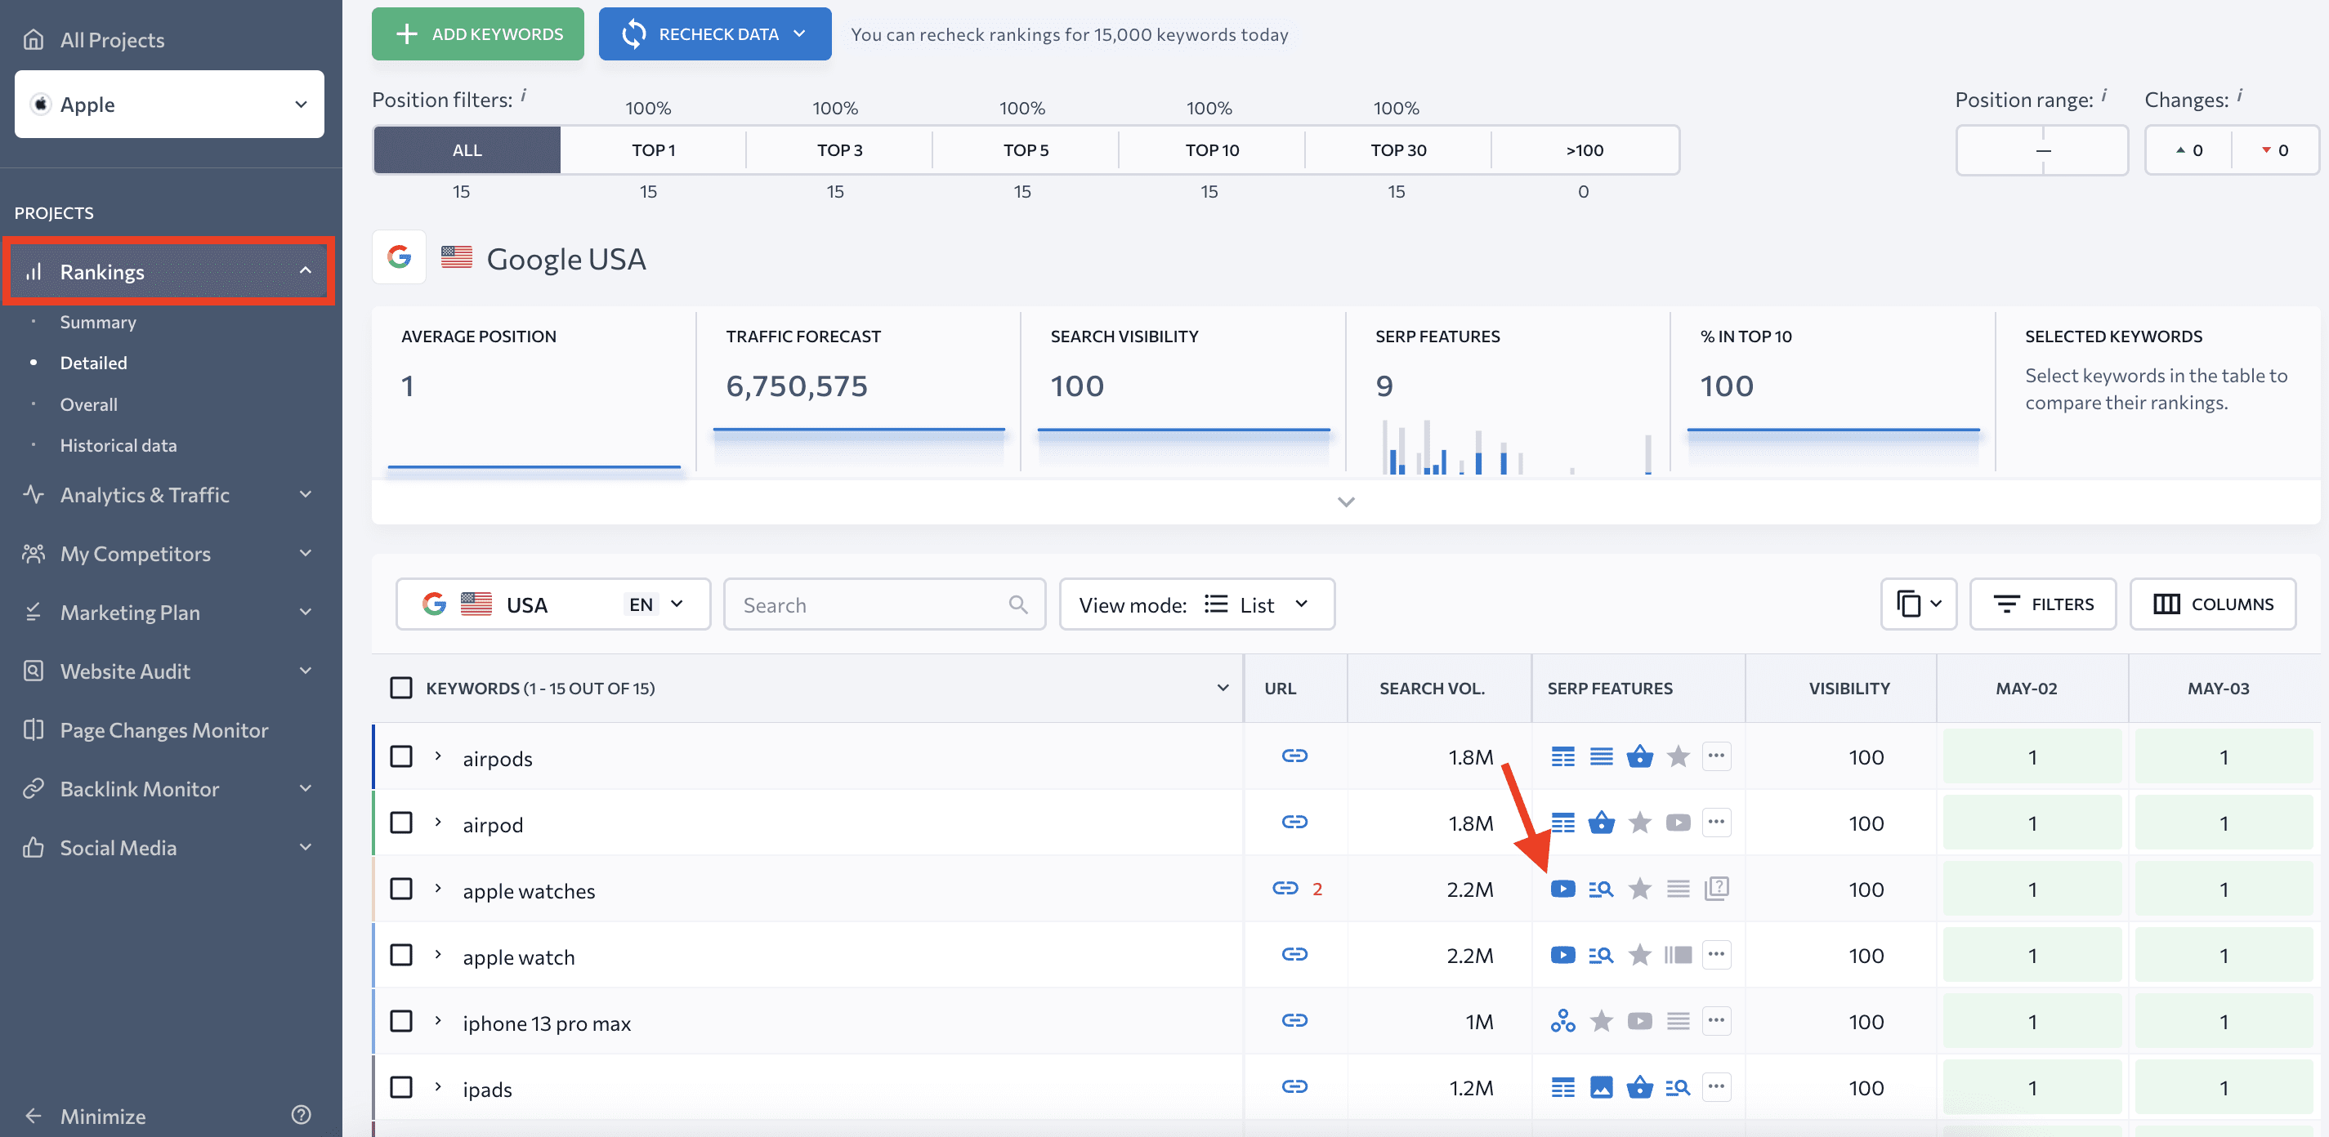Expand the airpods keyword row
This screenshot has height=1137, width=2329.
point(439,756)
